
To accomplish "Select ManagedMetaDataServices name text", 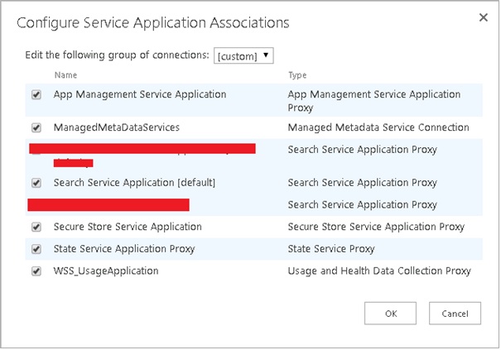I will click(117, 127).
